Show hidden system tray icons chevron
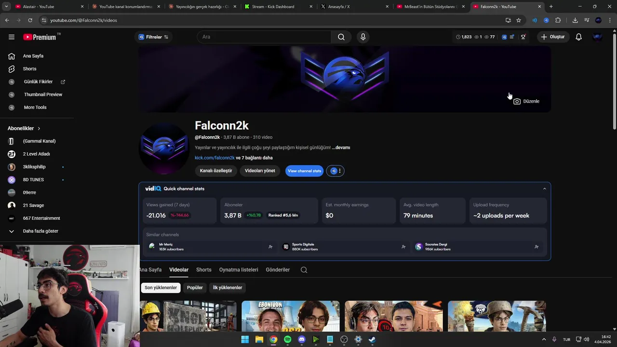The image size is (617, 347). click(x=544, y=339)
